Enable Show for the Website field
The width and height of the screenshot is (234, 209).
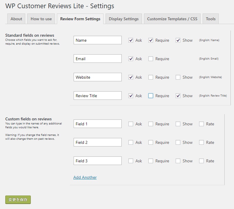coord(178,77)
